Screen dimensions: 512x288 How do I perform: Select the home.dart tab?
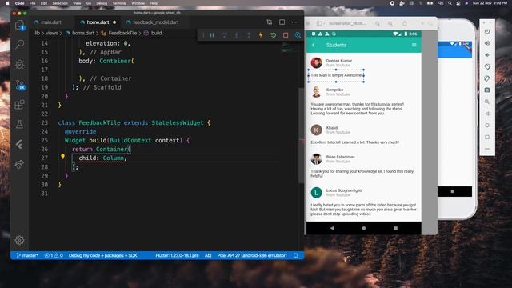point(98,22)
